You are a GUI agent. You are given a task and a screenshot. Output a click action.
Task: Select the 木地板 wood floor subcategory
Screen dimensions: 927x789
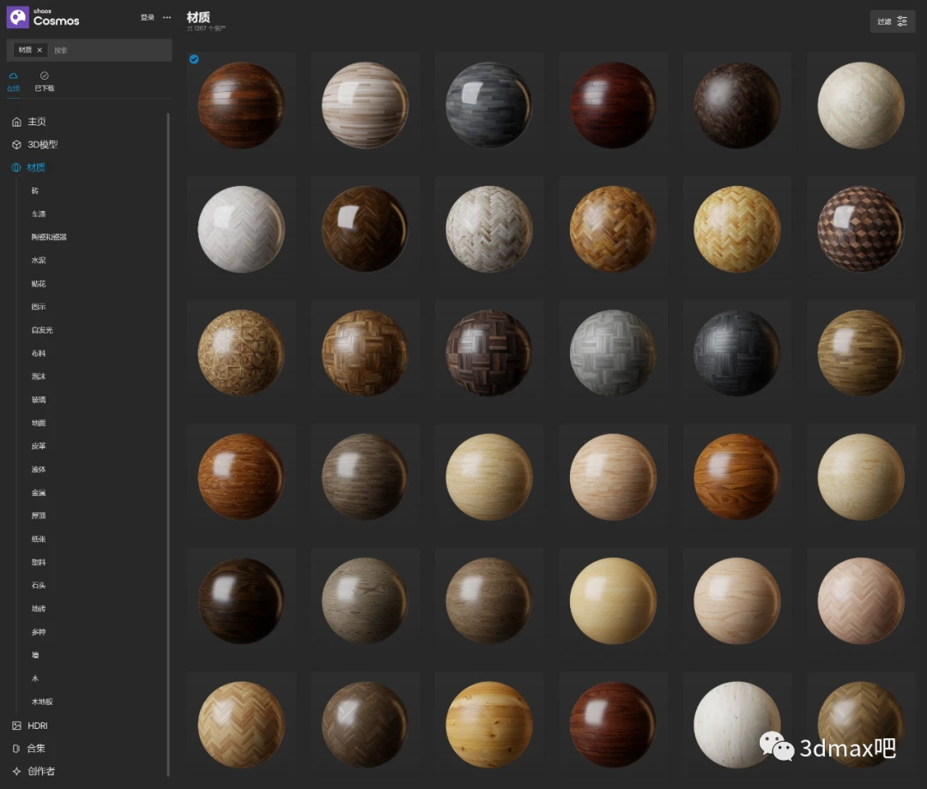click(42, 702)
